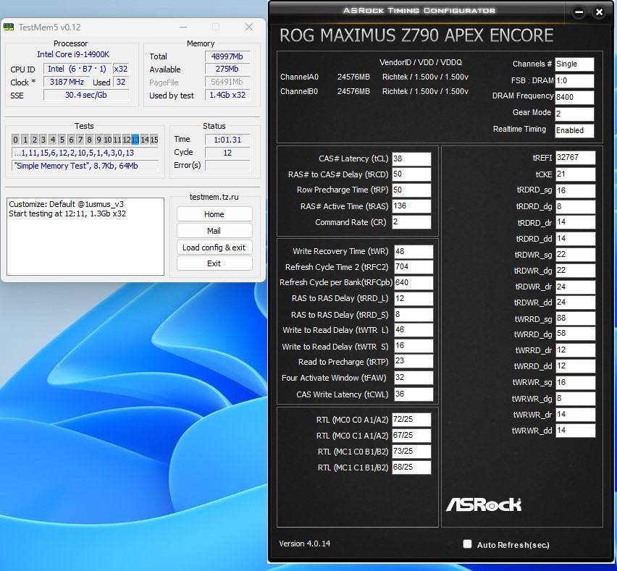Click the RAS# to CAS# Delay (tRCD) field
Screen dimensions: 617x571
pyautogui.click(x=411, y=174)
